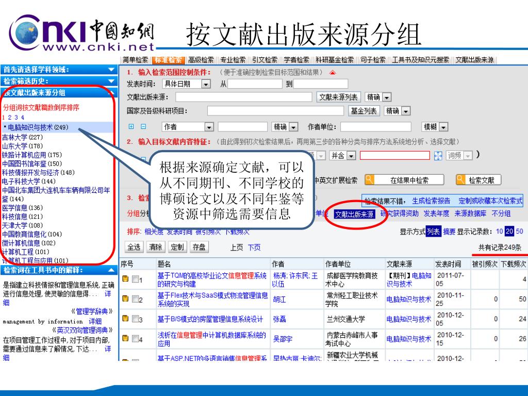Click the save icon in result row 4
The height and width of the screenshot is (396, 528).
(x=125, y=338)
